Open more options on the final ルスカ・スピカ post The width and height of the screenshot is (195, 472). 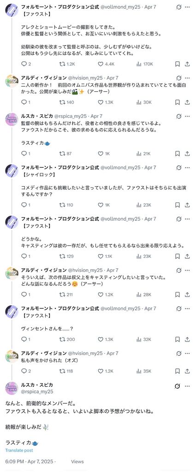coord(187,386)
